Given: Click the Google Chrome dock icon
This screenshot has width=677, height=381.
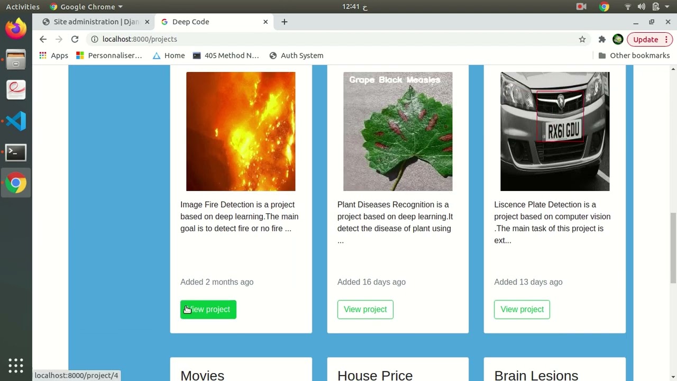Looking at the screenshot, I should [x=16, y=183].
